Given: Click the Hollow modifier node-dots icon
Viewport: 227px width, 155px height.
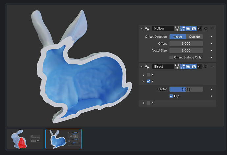Looking at the screenshot, I should click(147, 29).
